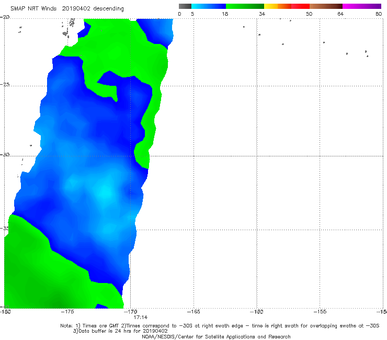Click the red segment of the color bar
The image size is (387, 340).
300,6
